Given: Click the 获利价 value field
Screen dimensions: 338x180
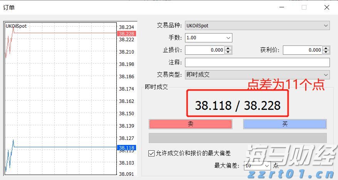Looking at the screenshot, I should pyautogui.click(x=302, y=50).
